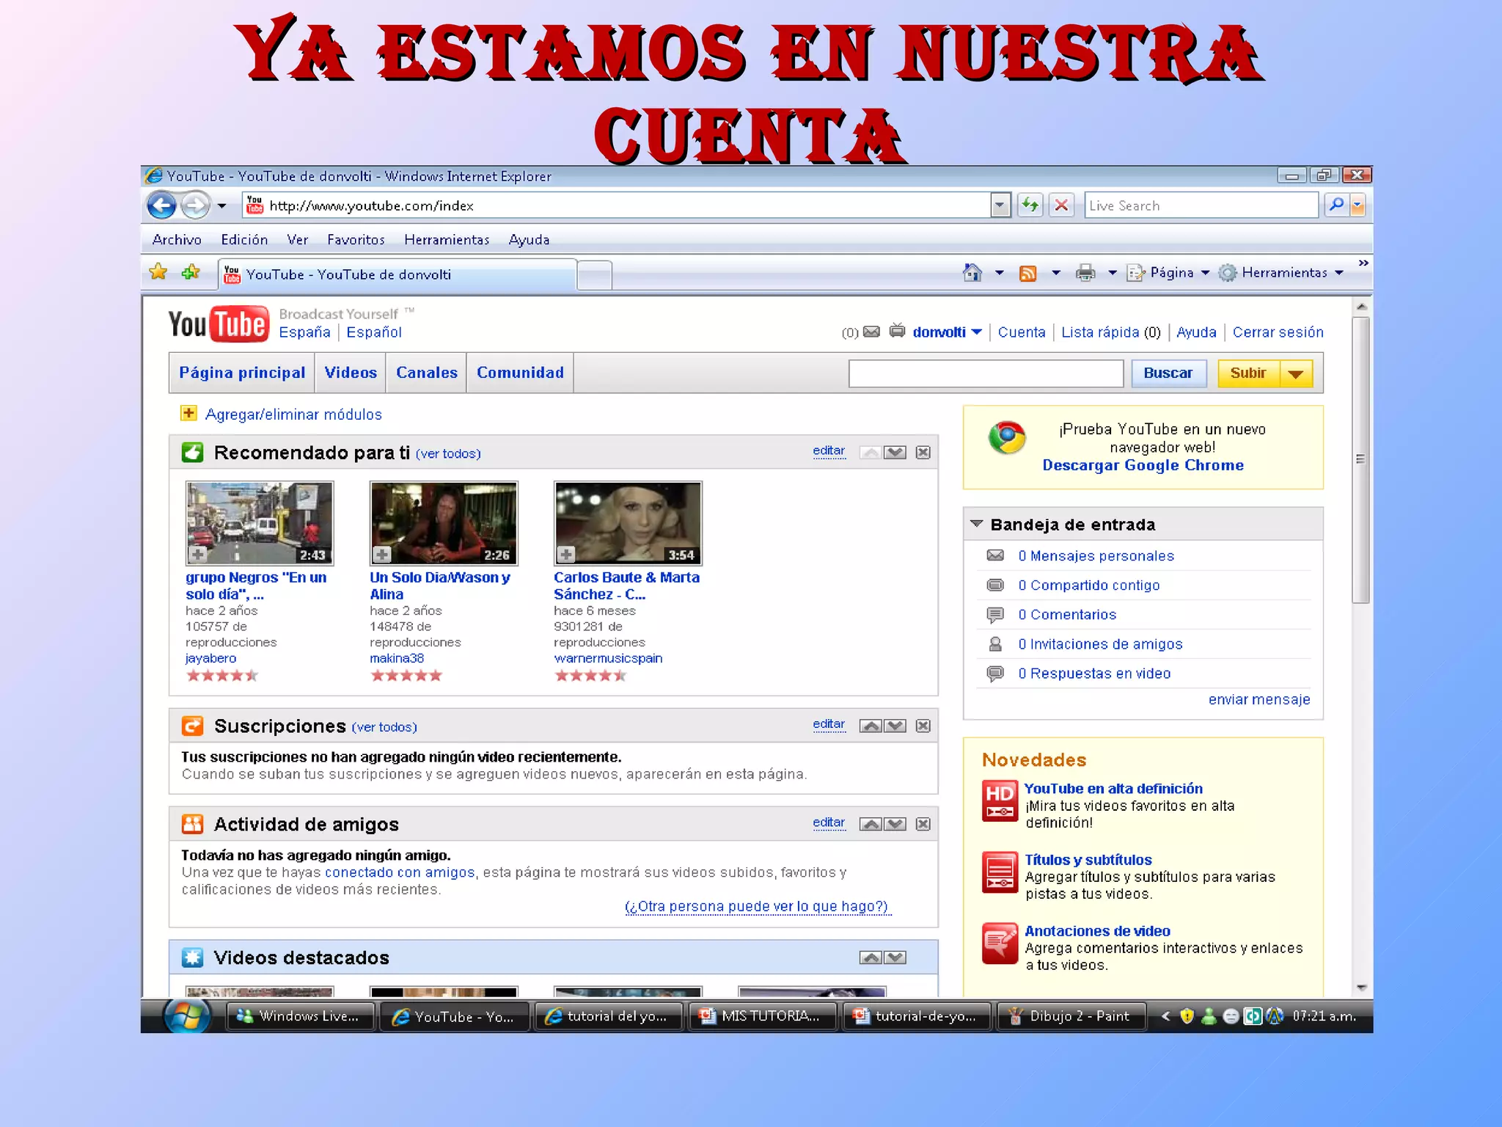Click the HD alta definición icon
Image resolution: width=1502 pixels, height=1127 pixels.
coord(1000,800)
